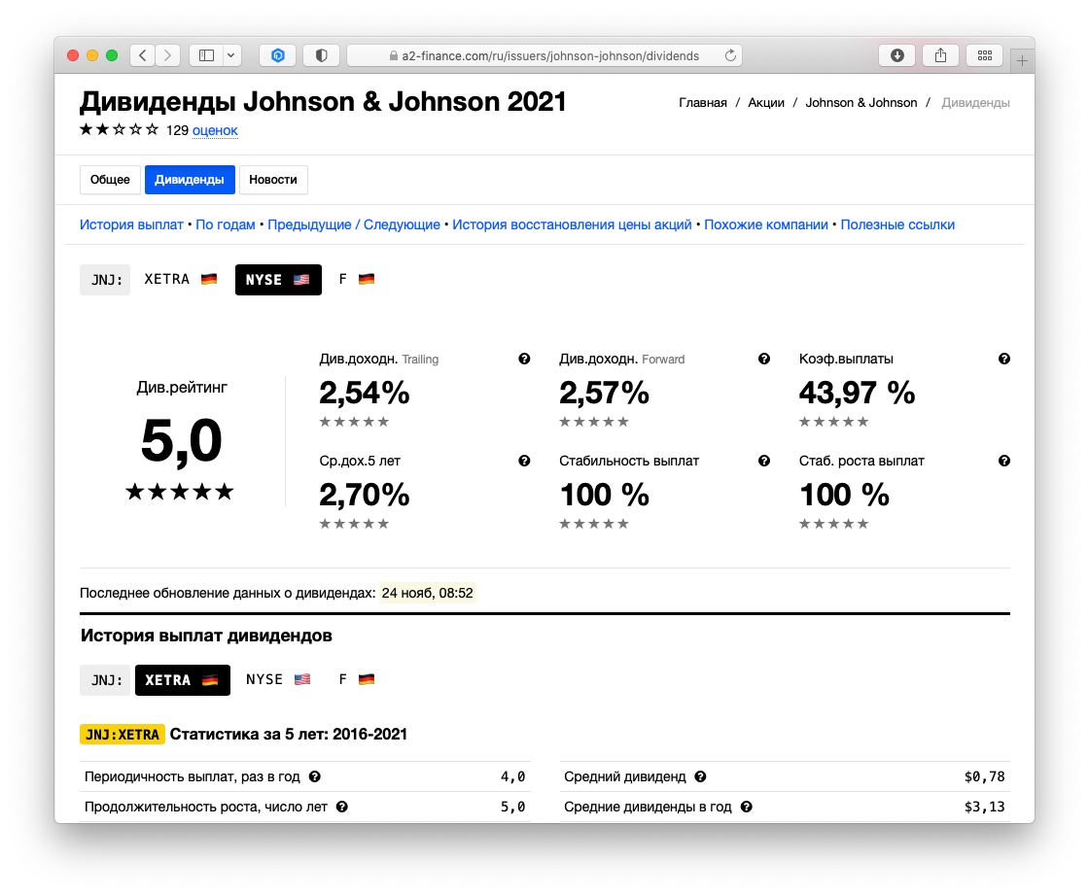
Task: Click the 'История выплат дивидендов' heading
Action: 206,636
